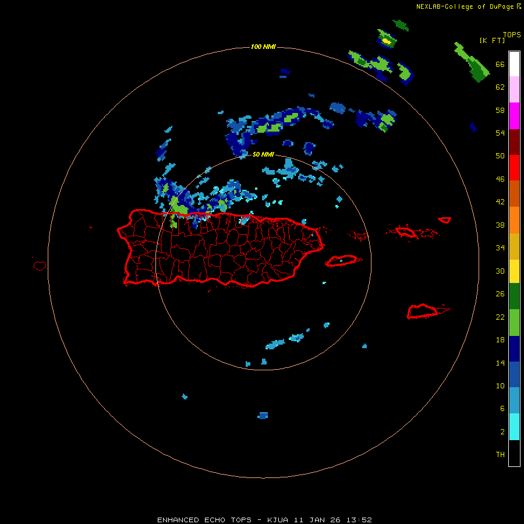Click the St. Croix island outline
The width and height of the screenshot is (524, 524).
(427, 311)
